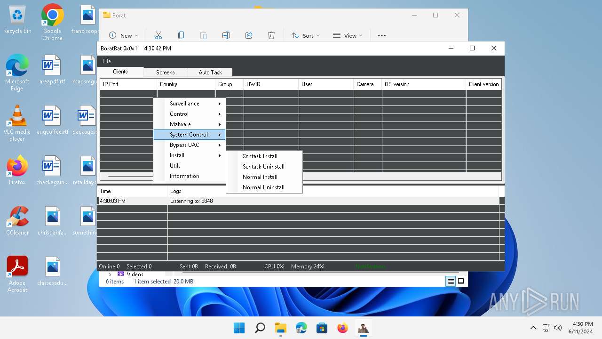Sort by OS version column header

[424, 84]
